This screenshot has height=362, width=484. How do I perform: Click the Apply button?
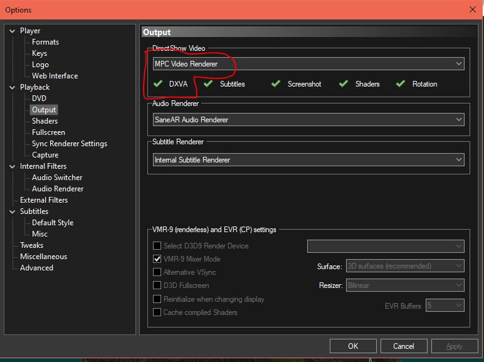tap(455, 346)
